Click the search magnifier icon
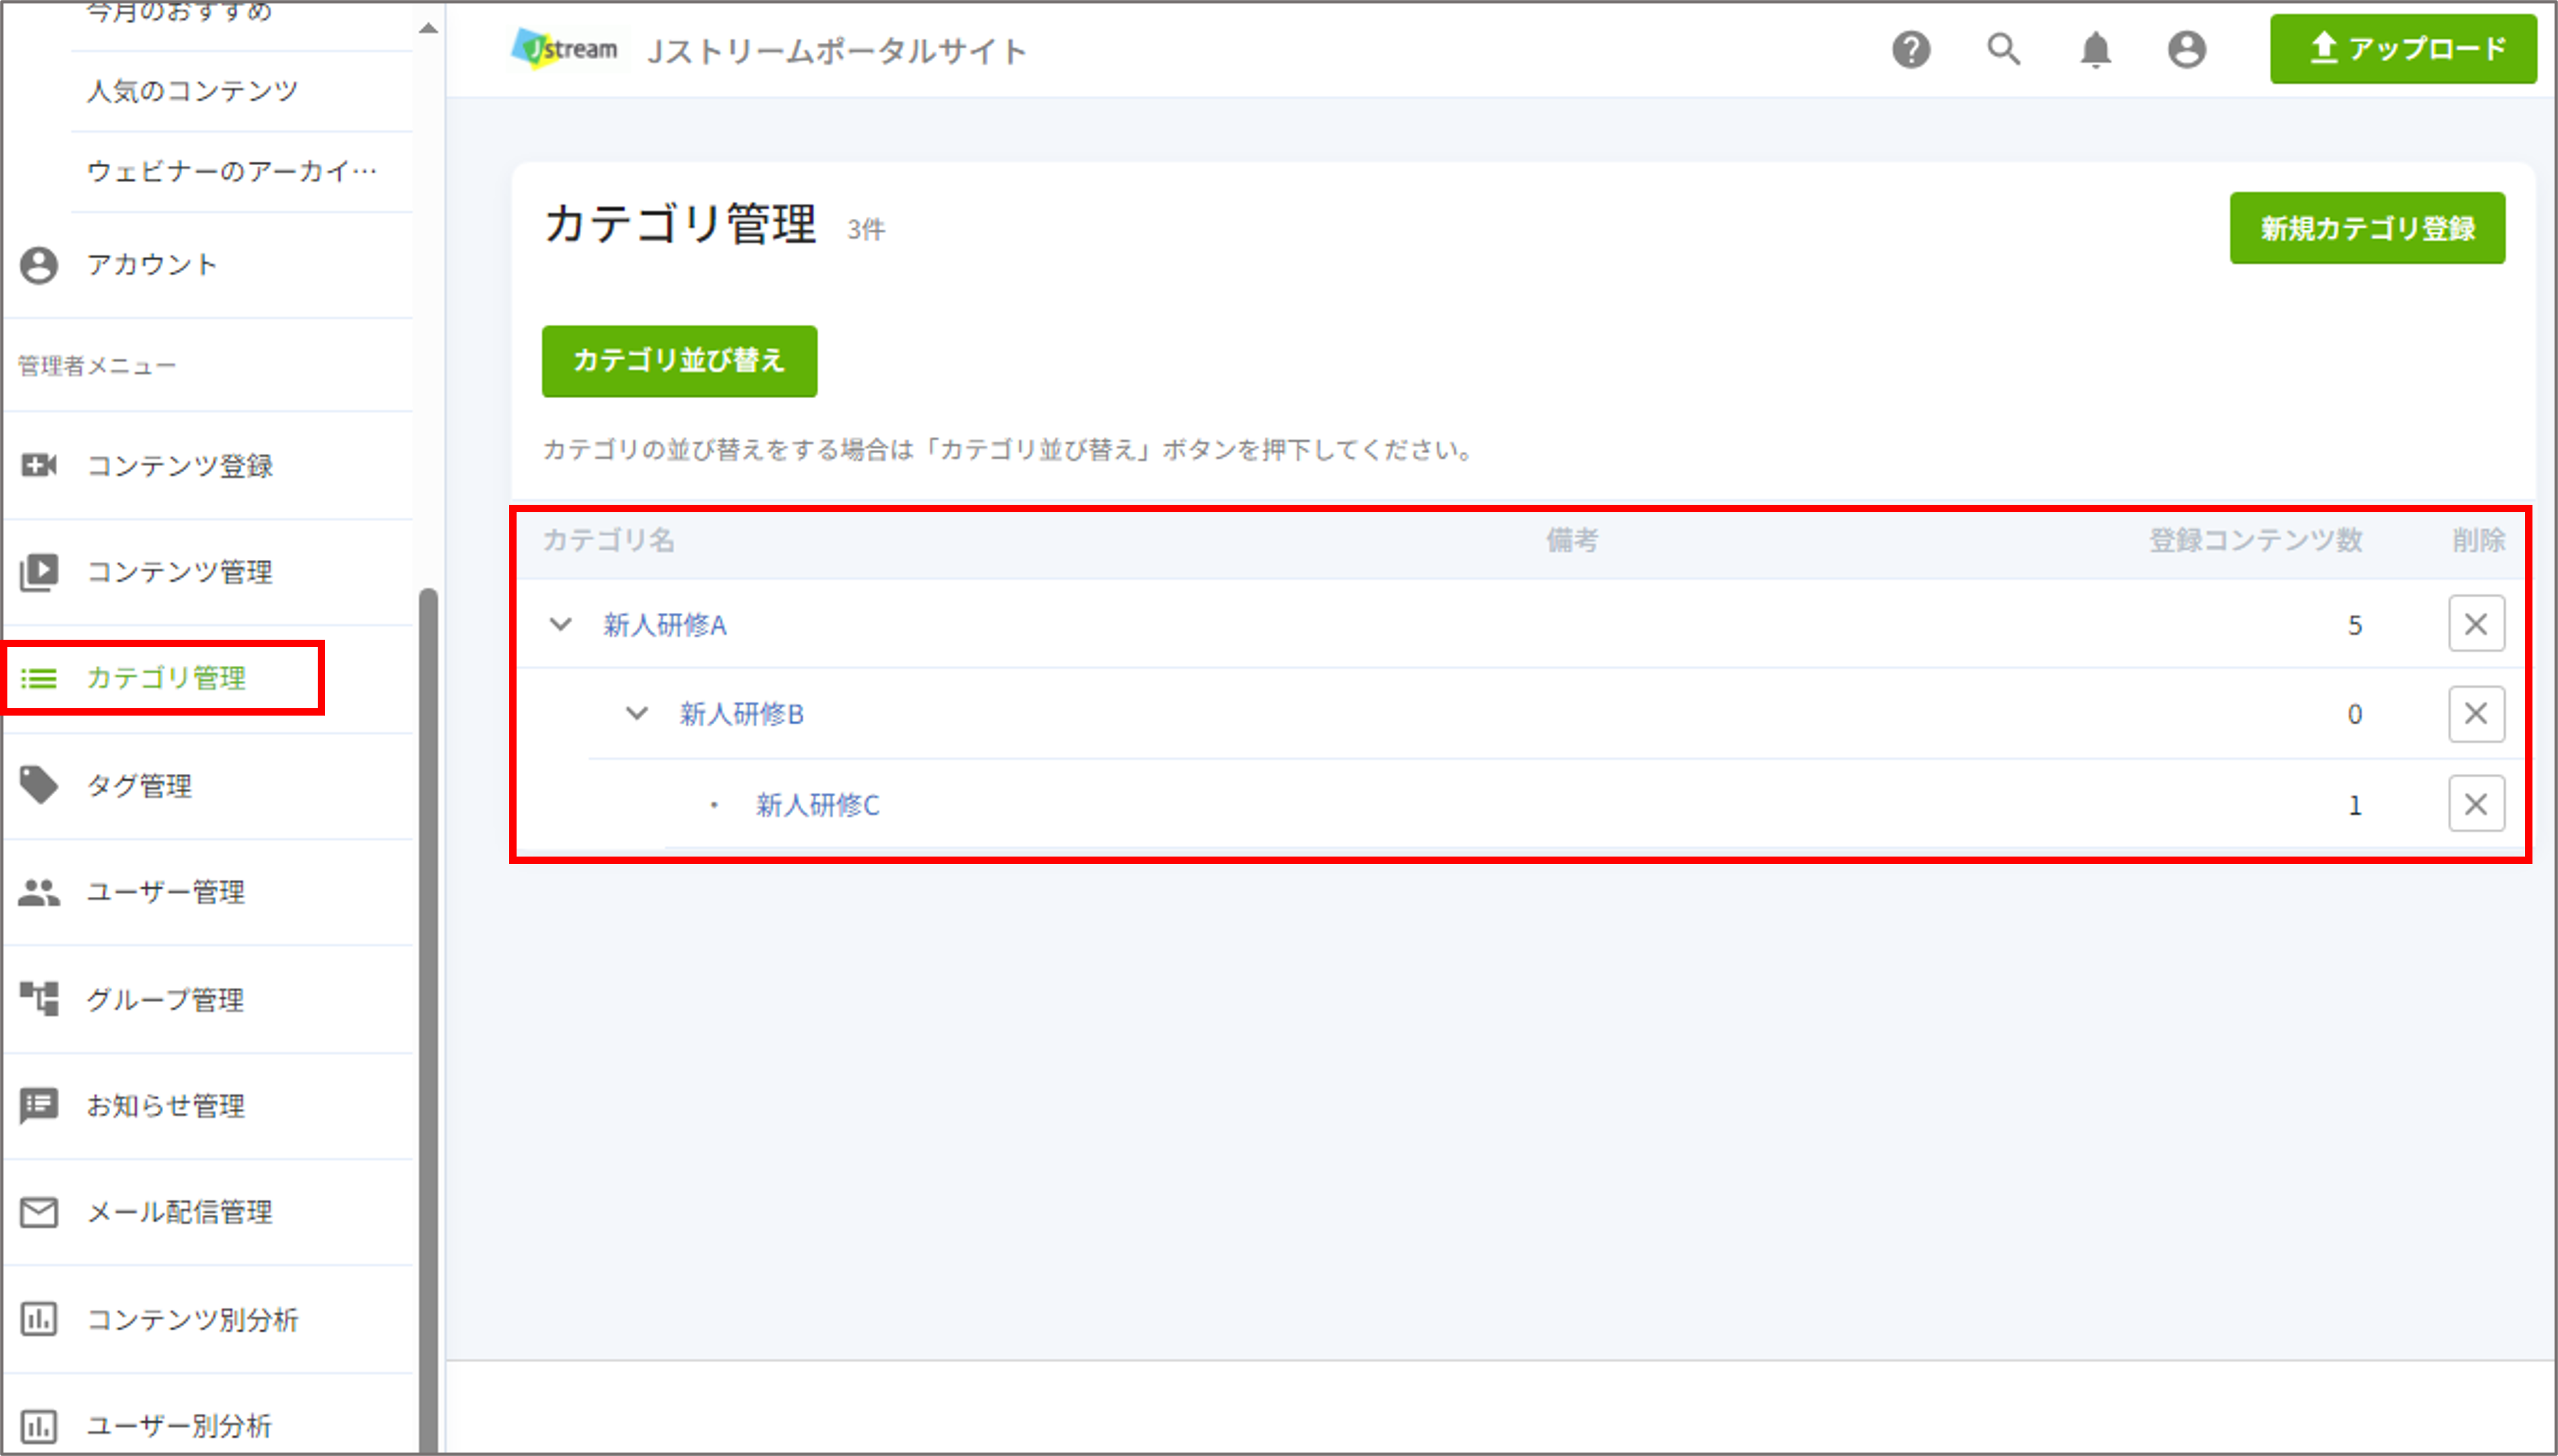The image size is (2558, 1456). click(x=2002, y=49)
